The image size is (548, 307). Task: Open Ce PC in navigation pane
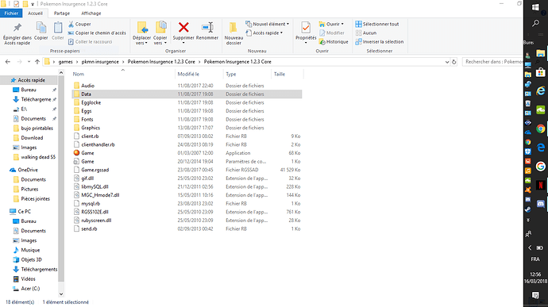point(24,211)
